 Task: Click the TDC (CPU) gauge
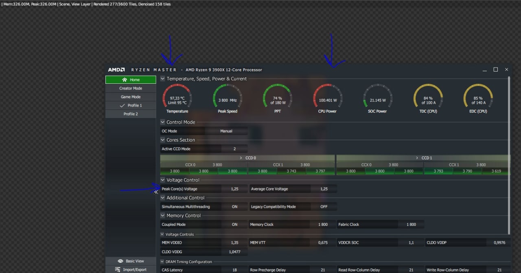[x=428, y=98]
